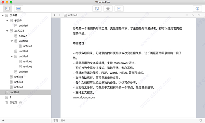205x123 pixels.
Task: Select the 文件名 document
Action: [13, 15]
